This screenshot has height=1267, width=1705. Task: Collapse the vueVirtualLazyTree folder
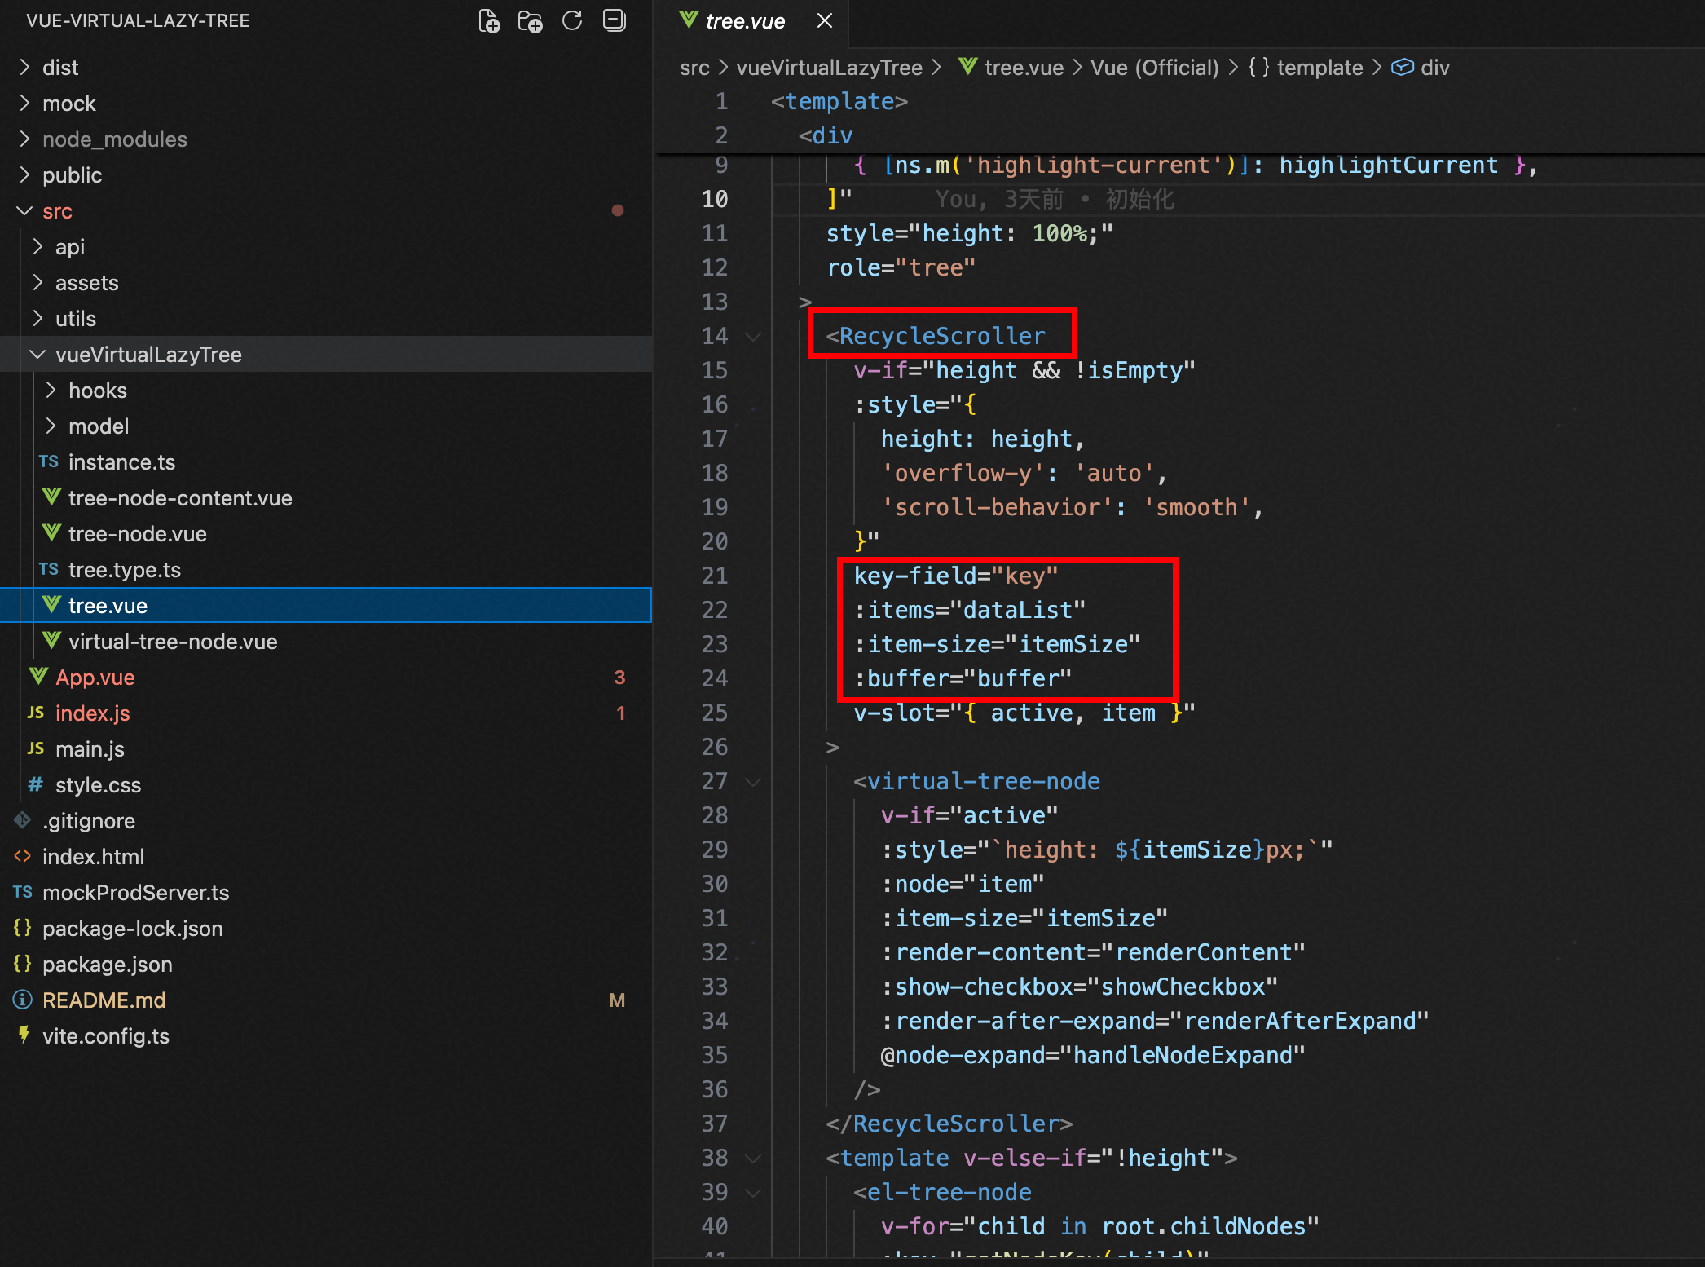tap(37, 354)
